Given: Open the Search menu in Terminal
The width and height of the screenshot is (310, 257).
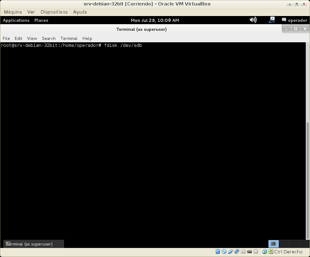Looking at the screenshot, I should (x=49, y=38).
